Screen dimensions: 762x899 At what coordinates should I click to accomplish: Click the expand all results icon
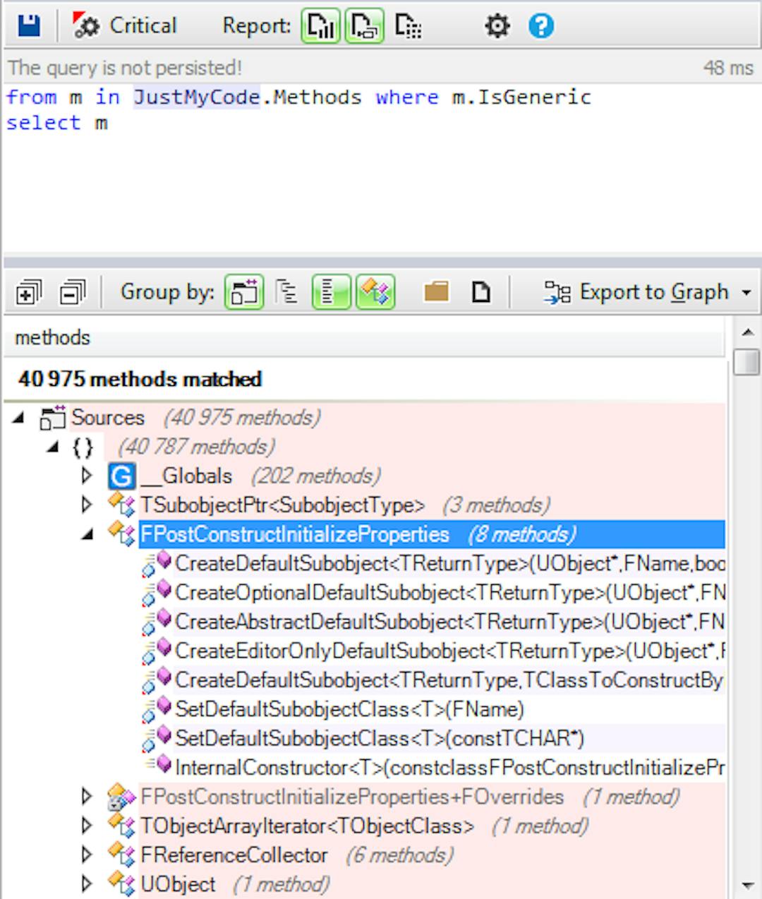coord(28,291)
